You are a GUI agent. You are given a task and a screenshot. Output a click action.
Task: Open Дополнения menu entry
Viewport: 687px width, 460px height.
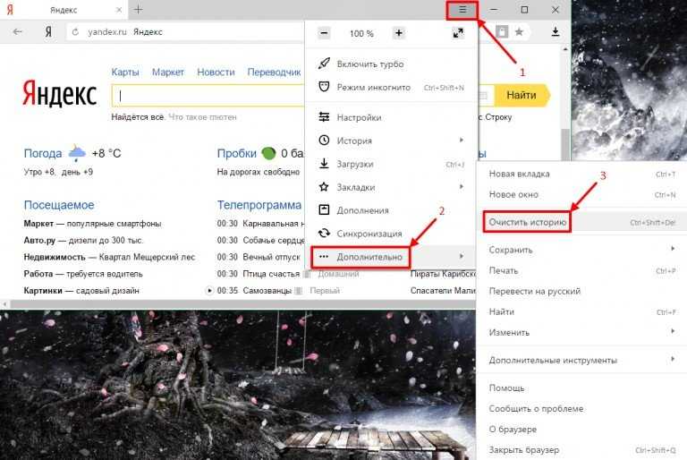pyautogui.click(x=391, y=210)
